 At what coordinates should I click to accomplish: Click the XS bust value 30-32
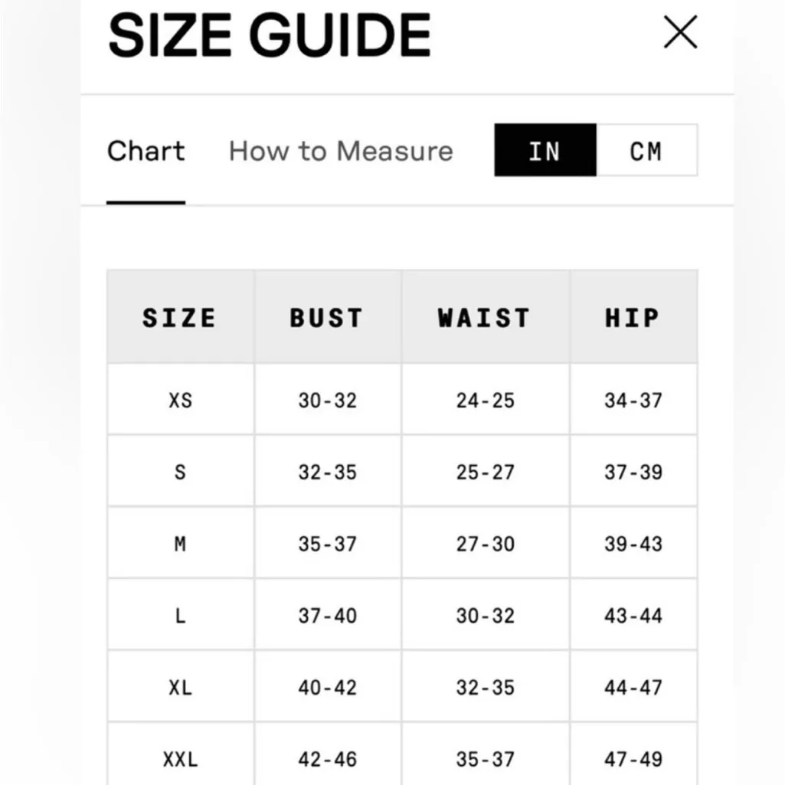(x=327, y=400)
